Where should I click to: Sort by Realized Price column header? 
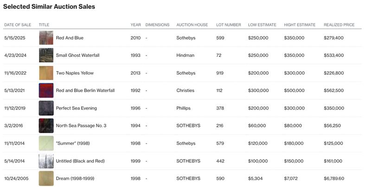[339, 25]
